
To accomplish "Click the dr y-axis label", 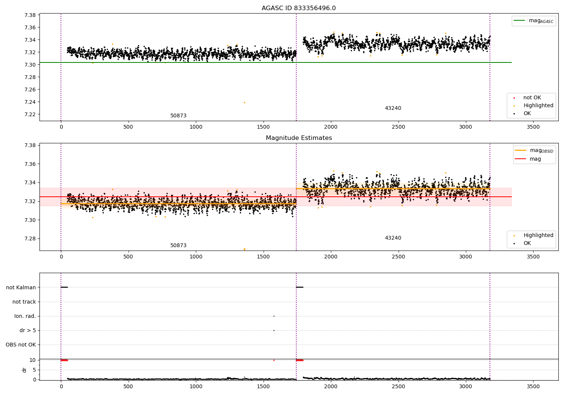I will point(24,370).
